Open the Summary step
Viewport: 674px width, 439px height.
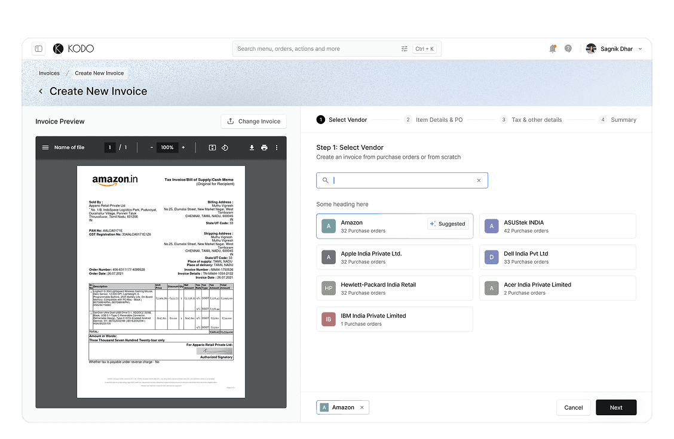click(618, 120)
